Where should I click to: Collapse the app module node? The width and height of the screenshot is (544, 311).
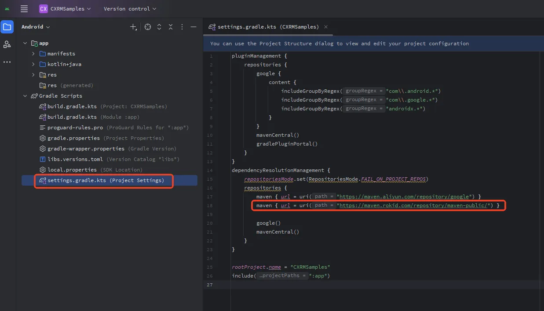[26, 43]
